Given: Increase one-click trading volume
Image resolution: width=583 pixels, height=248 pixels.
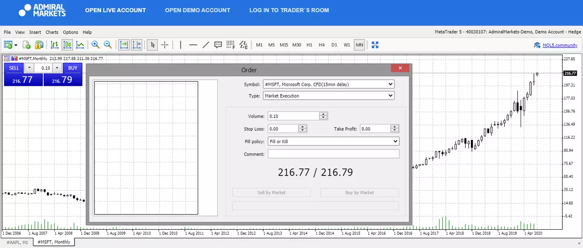Looking at the screenshot, I should pyautogui.click(x=57, y=68).
